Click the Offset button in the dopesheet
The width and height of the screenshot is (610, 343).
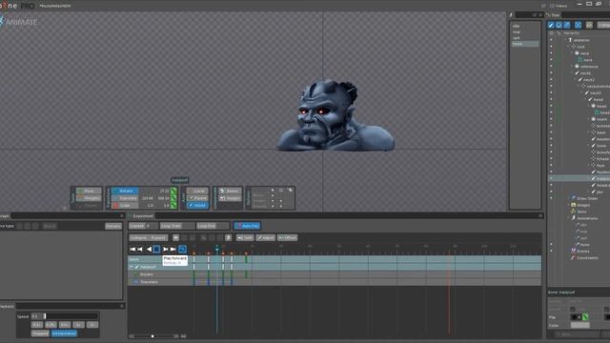click(288, 237)
